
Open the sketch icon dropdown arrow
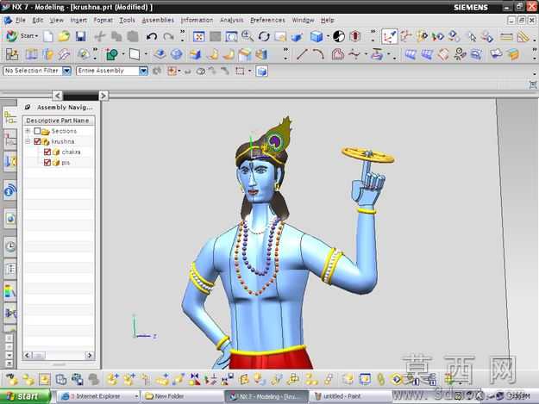pyautogui.click(x=122, y=54)
